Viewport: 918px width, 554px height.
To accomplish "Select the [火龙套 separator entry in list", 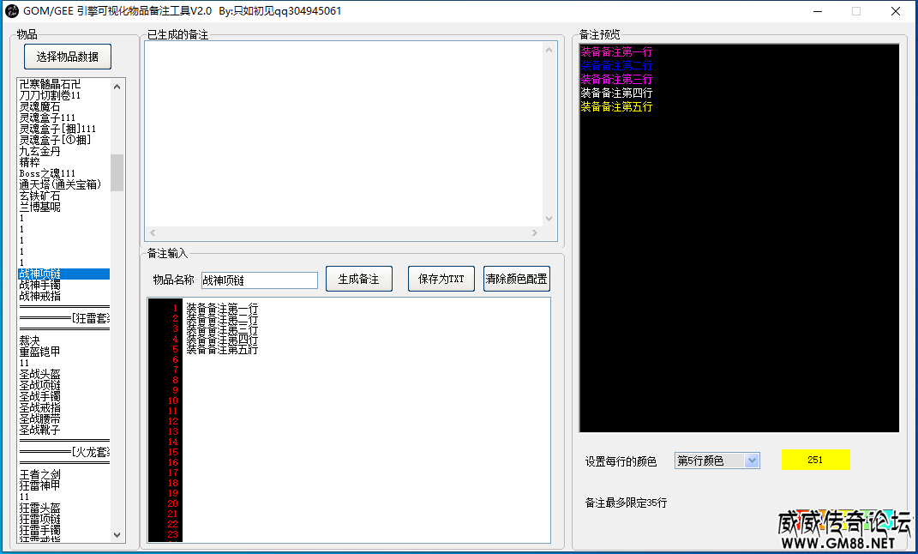I will (64, 452).
